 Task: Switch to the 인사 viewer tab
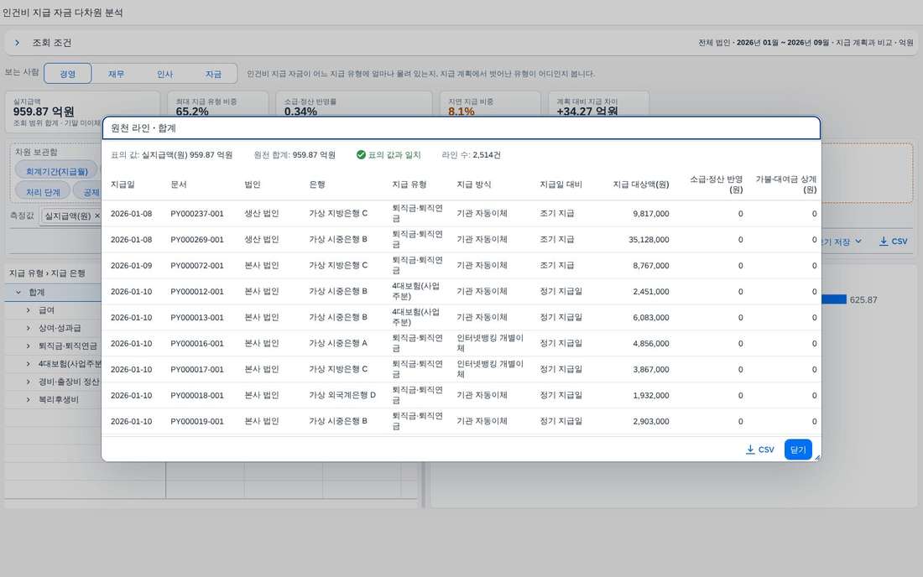click(x=164, y=74)
